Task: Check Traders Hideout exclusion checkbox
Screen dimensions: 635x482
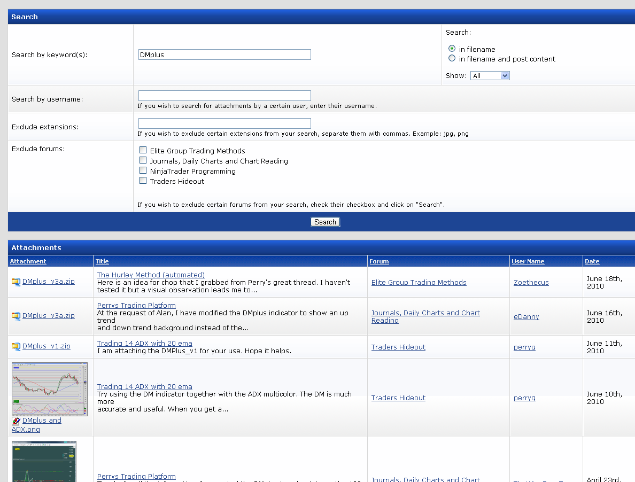Action: coord(143,181)
